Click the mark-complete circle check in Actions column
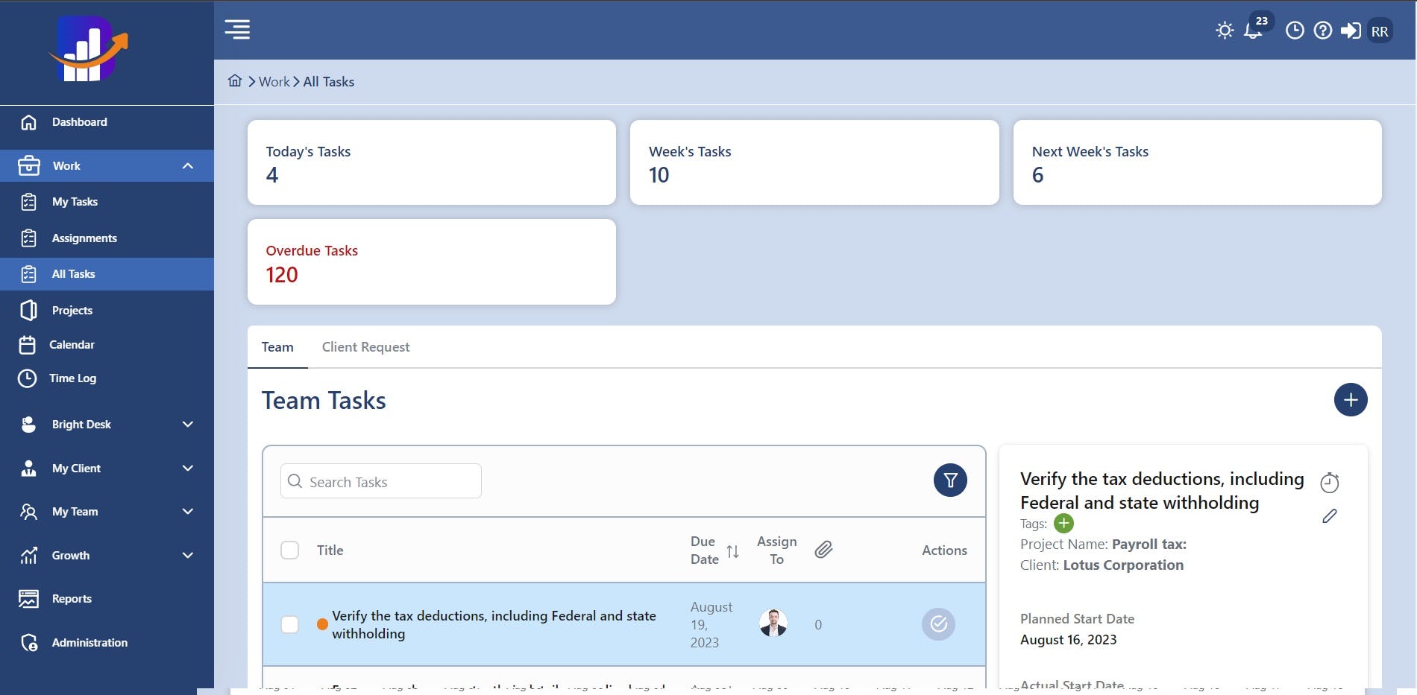 click(938, 625)
